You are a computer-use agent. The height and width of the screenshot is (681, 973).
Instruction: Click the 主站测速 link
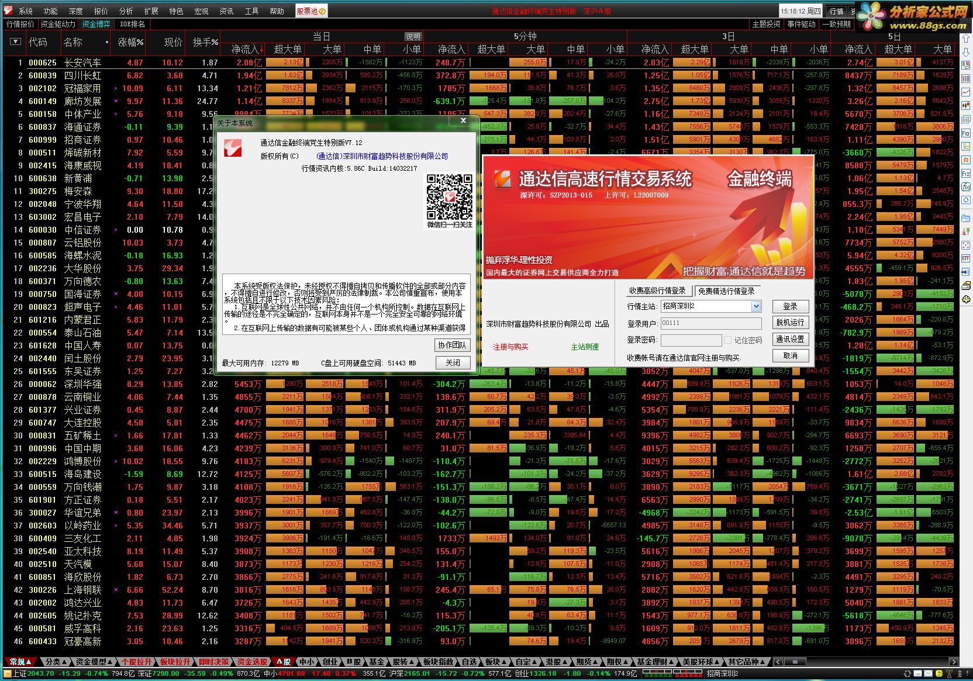[x=585, y=347]
